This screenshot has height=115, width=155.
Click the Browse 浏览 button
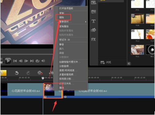click(106, 62)
